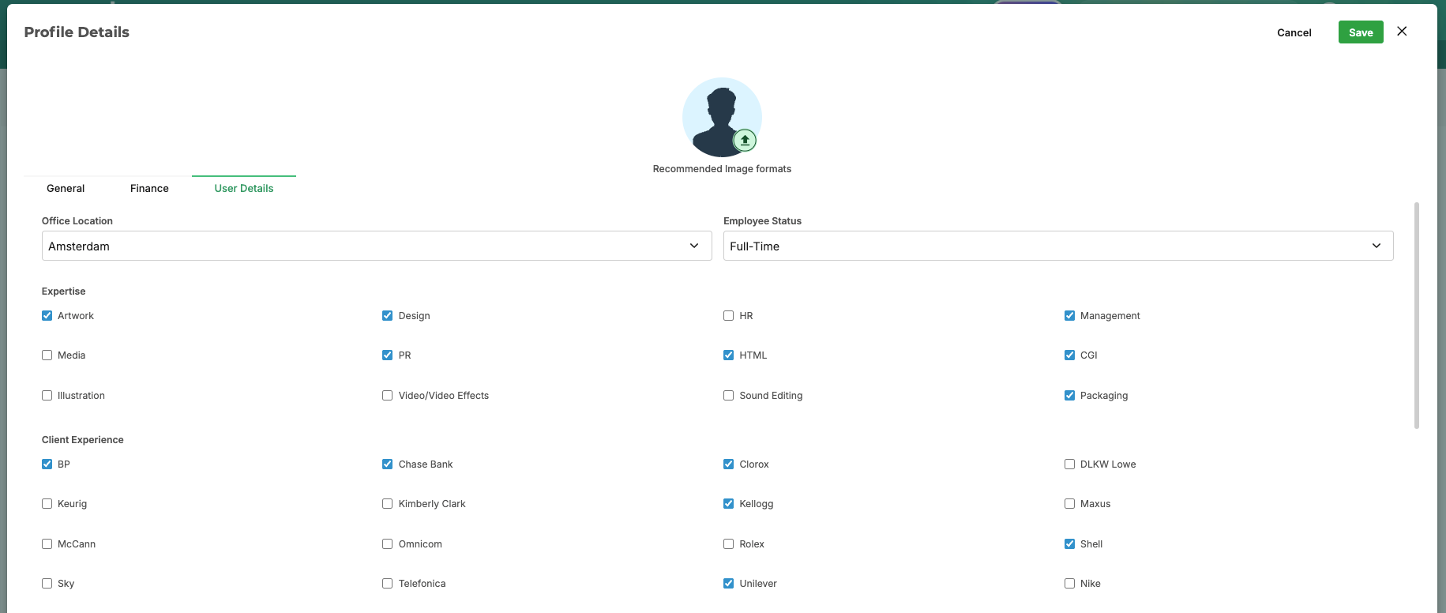Open the Office Location dropdown

377,246
